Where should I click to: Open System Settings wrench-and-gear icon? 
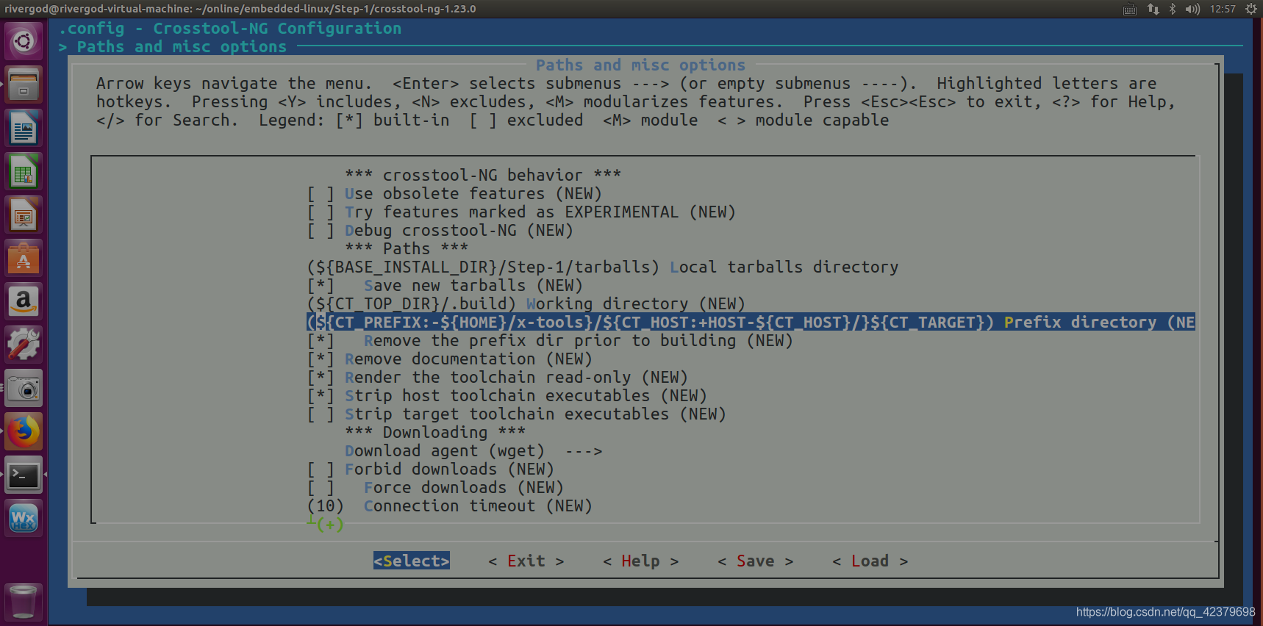[x=24, y=345]
